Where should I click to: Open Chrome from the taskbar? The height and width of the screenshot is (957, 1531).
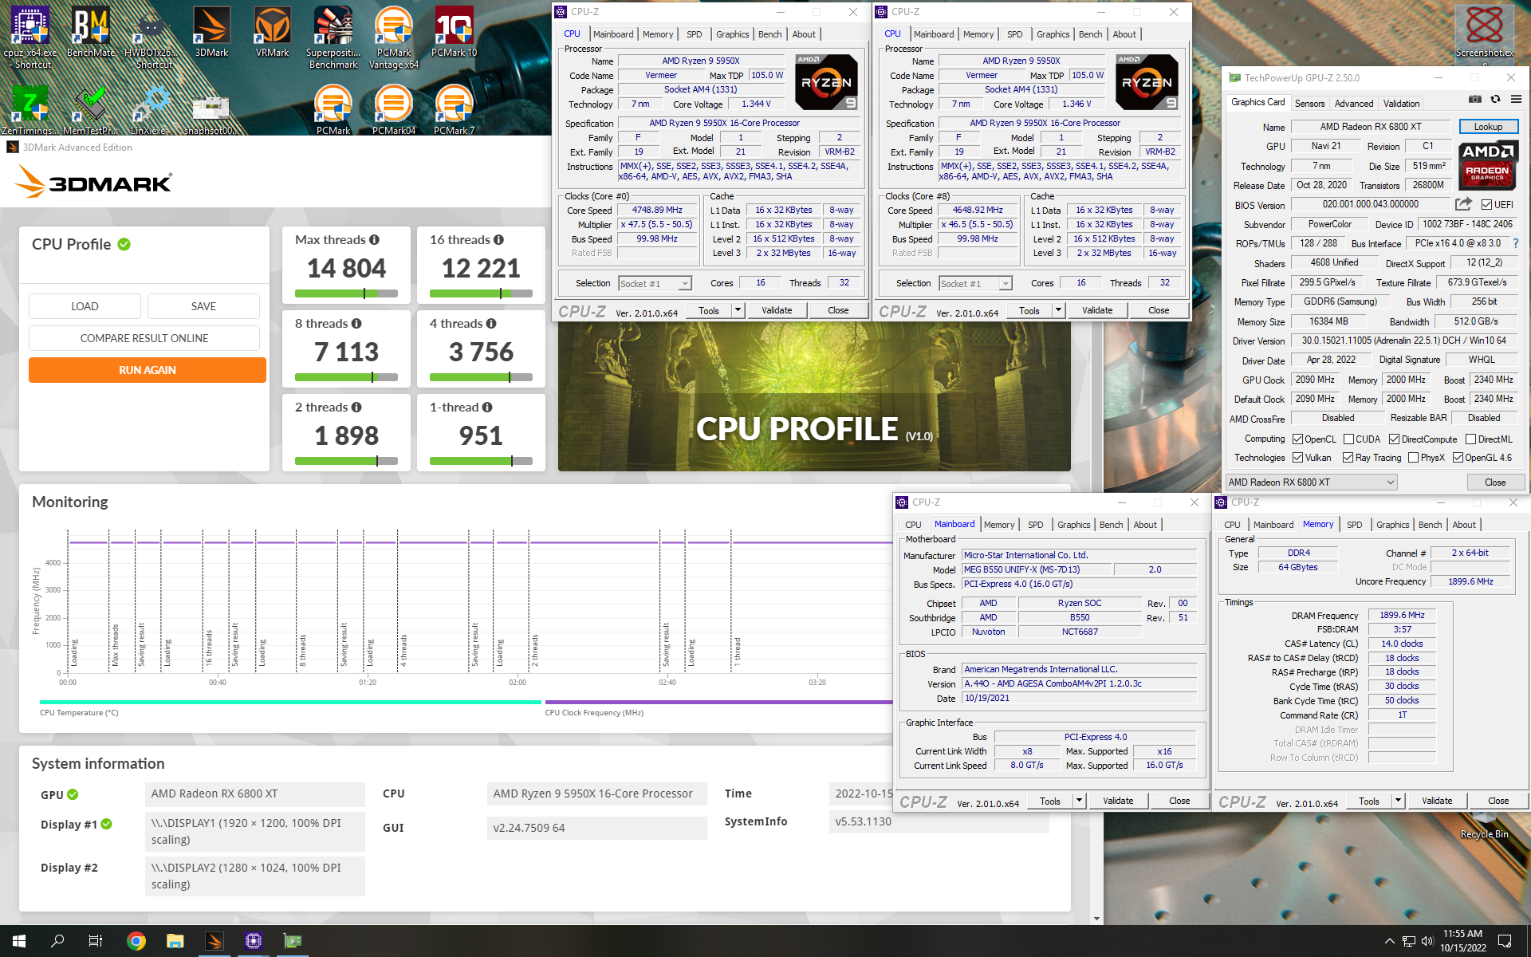[x=136, y=941]
